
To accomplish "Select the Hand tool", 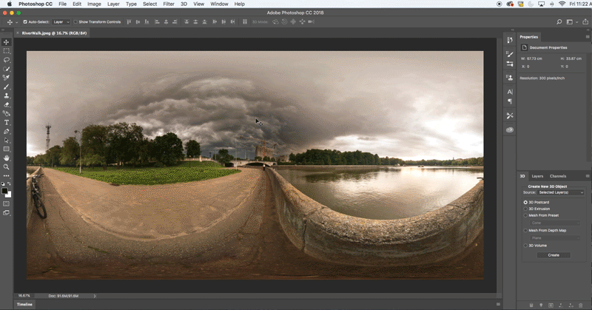I will pos(7,158).
